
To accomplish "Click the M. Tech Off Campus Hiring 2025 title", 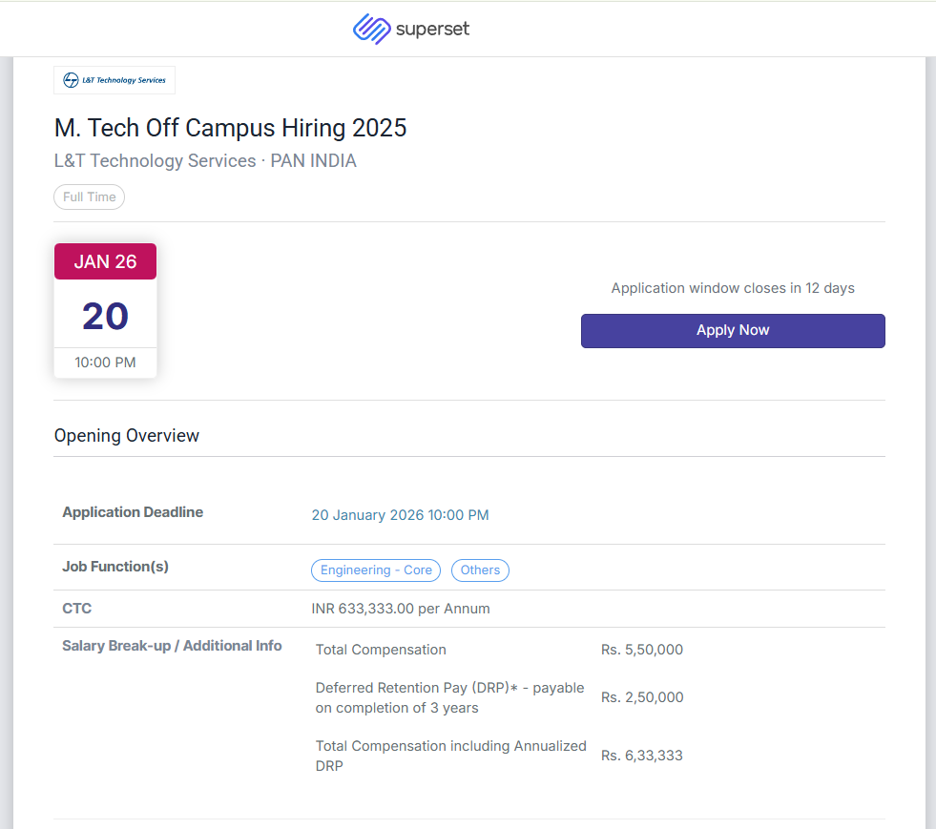I will click(230, 128).
